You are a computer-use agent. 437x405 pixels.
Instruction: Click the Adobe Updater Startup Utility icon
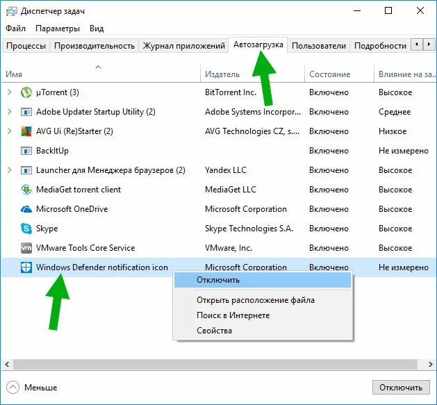tap(26, 112)
